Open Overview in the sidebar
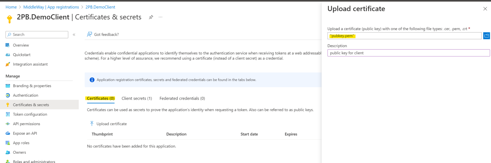The height and width of the screenshot is (163, 491). pos(21,45)
